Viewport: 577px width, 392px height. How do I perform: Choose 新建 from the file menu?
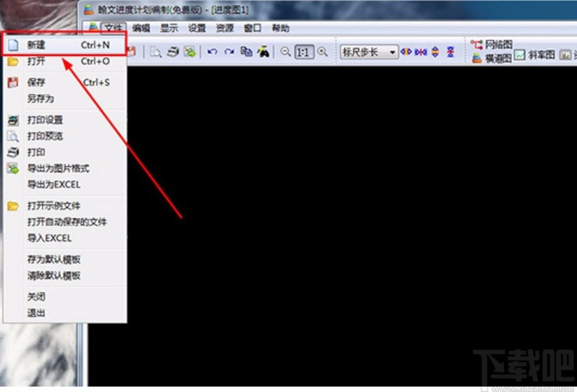pos(64,45)
